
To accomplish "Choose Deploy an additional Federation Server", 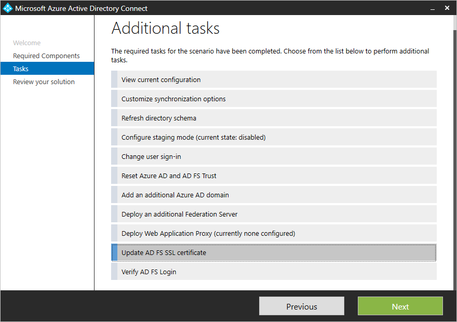I will click(274, 214).
